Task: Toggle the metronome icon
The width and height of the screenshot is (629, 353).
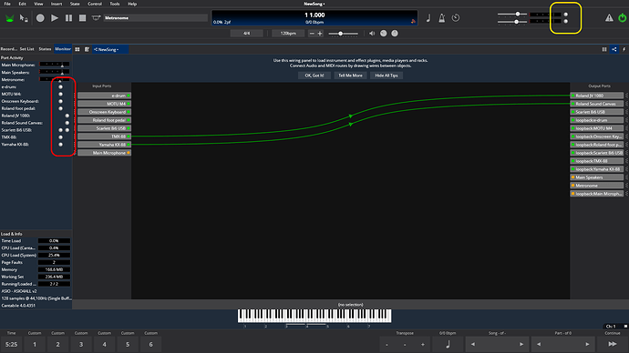Action: point(441,18)
